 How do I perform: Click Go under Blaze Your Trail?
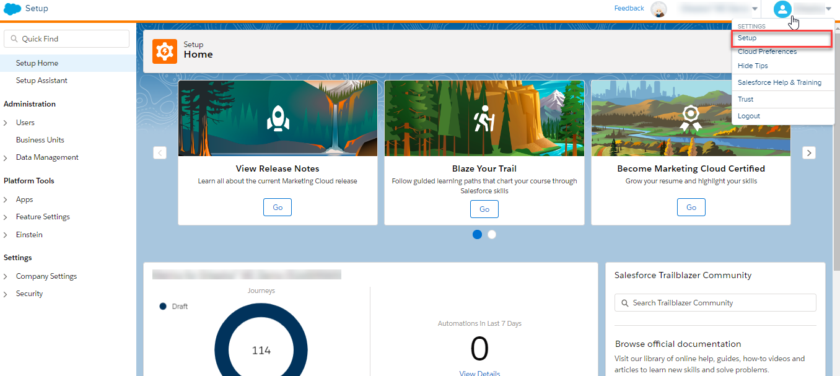[484, 209]
